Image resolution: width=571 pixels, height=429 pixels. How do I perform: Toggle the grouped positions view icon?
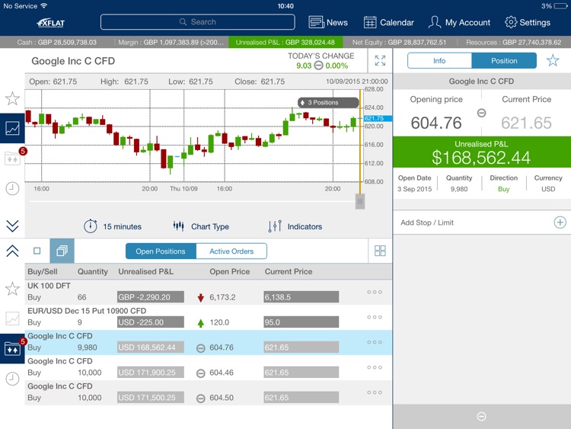[x=62, y=251]
